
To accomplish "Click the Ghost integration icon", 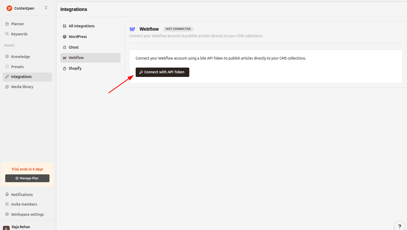I will point(65,47).
